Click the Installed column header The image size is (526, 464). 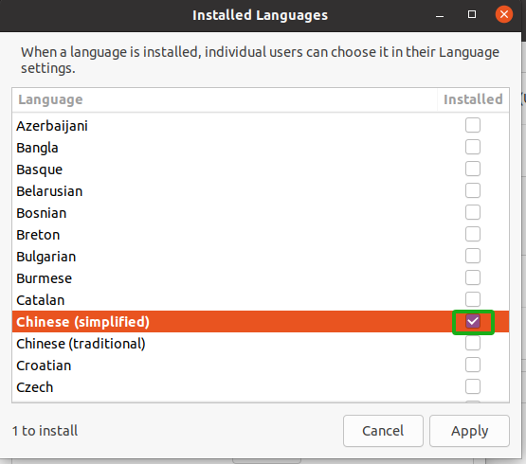(473, 99)
